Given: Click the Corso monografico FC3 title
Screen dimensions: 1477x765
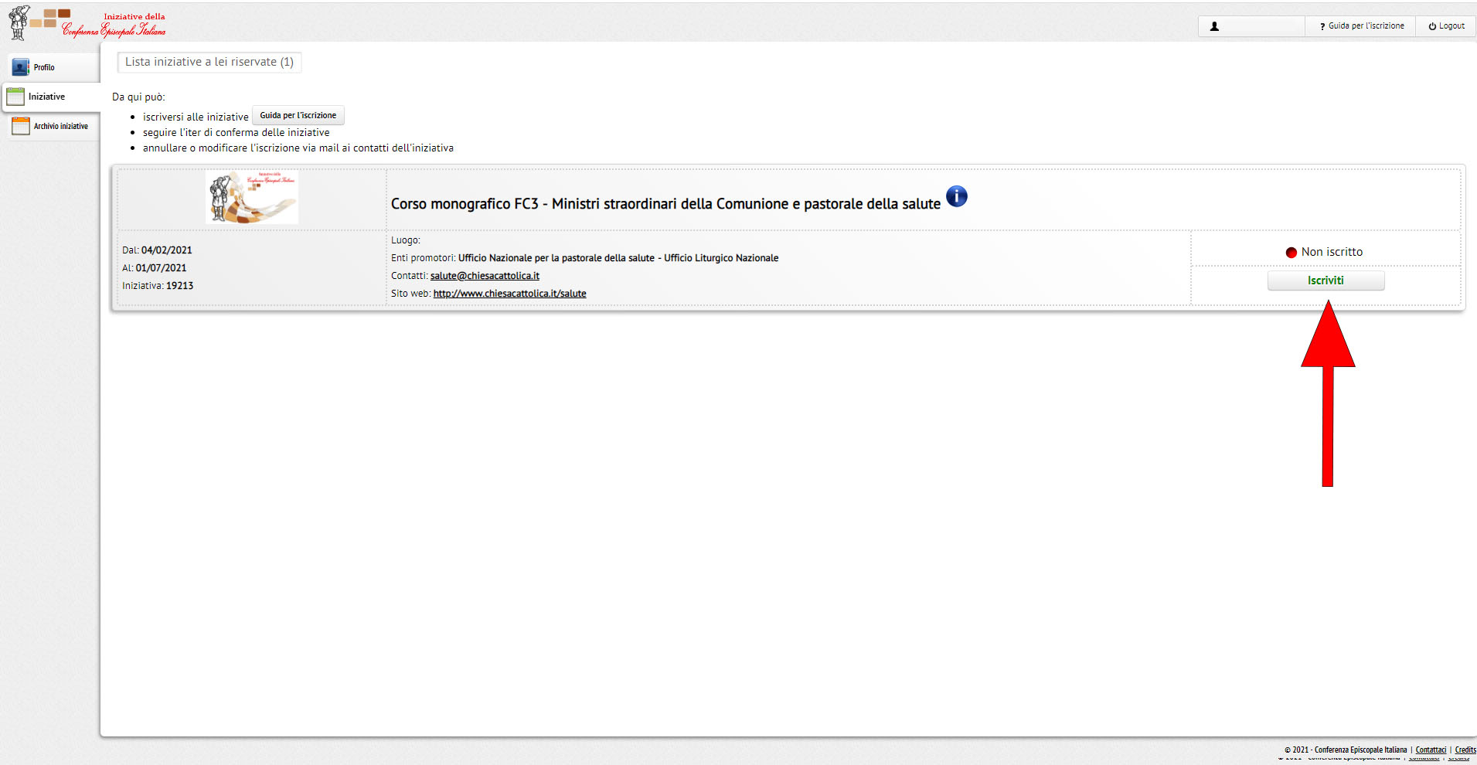Looking at the screenshot, I should (665, 204).
